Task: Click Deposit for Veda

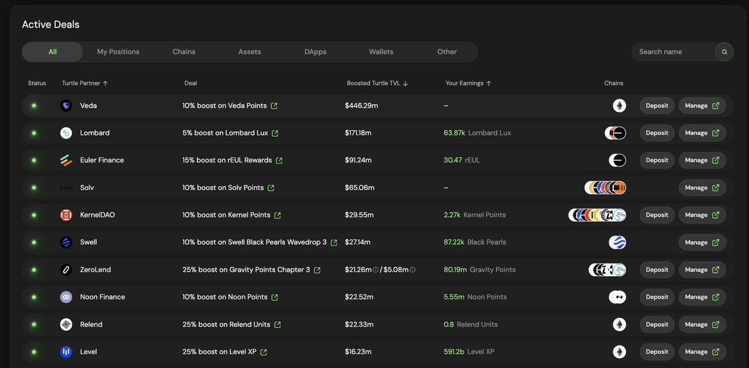Action: tap(657, 106)
